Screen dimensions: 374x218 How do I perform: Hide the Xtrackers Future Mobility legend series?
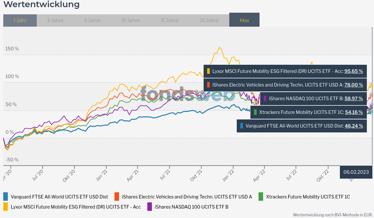pyautogui.click(x=308, y=196)
